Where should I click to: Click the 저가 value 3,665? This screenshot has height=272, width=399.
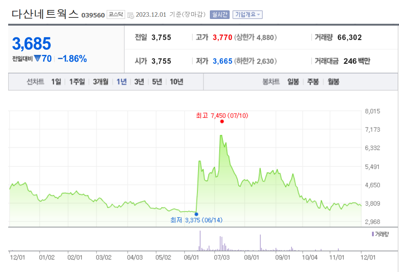[x=223, y=61]
